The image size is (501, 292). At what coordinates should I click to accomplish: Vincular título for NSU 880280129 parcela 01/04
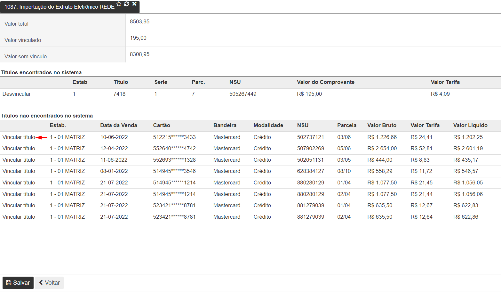pos(19,182)
